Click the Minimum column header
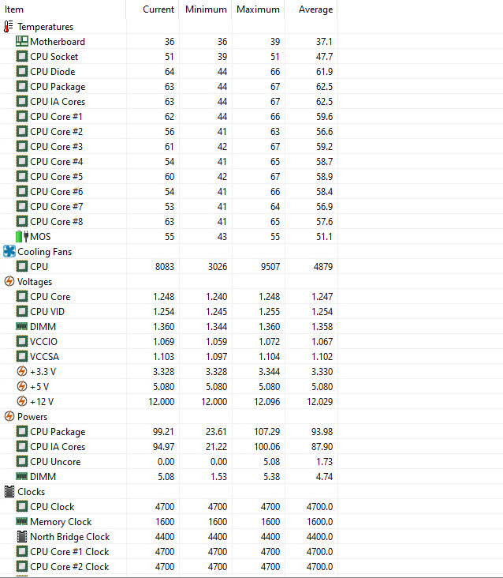This screenshot has height=578, width=503. [x=206, y=9]
